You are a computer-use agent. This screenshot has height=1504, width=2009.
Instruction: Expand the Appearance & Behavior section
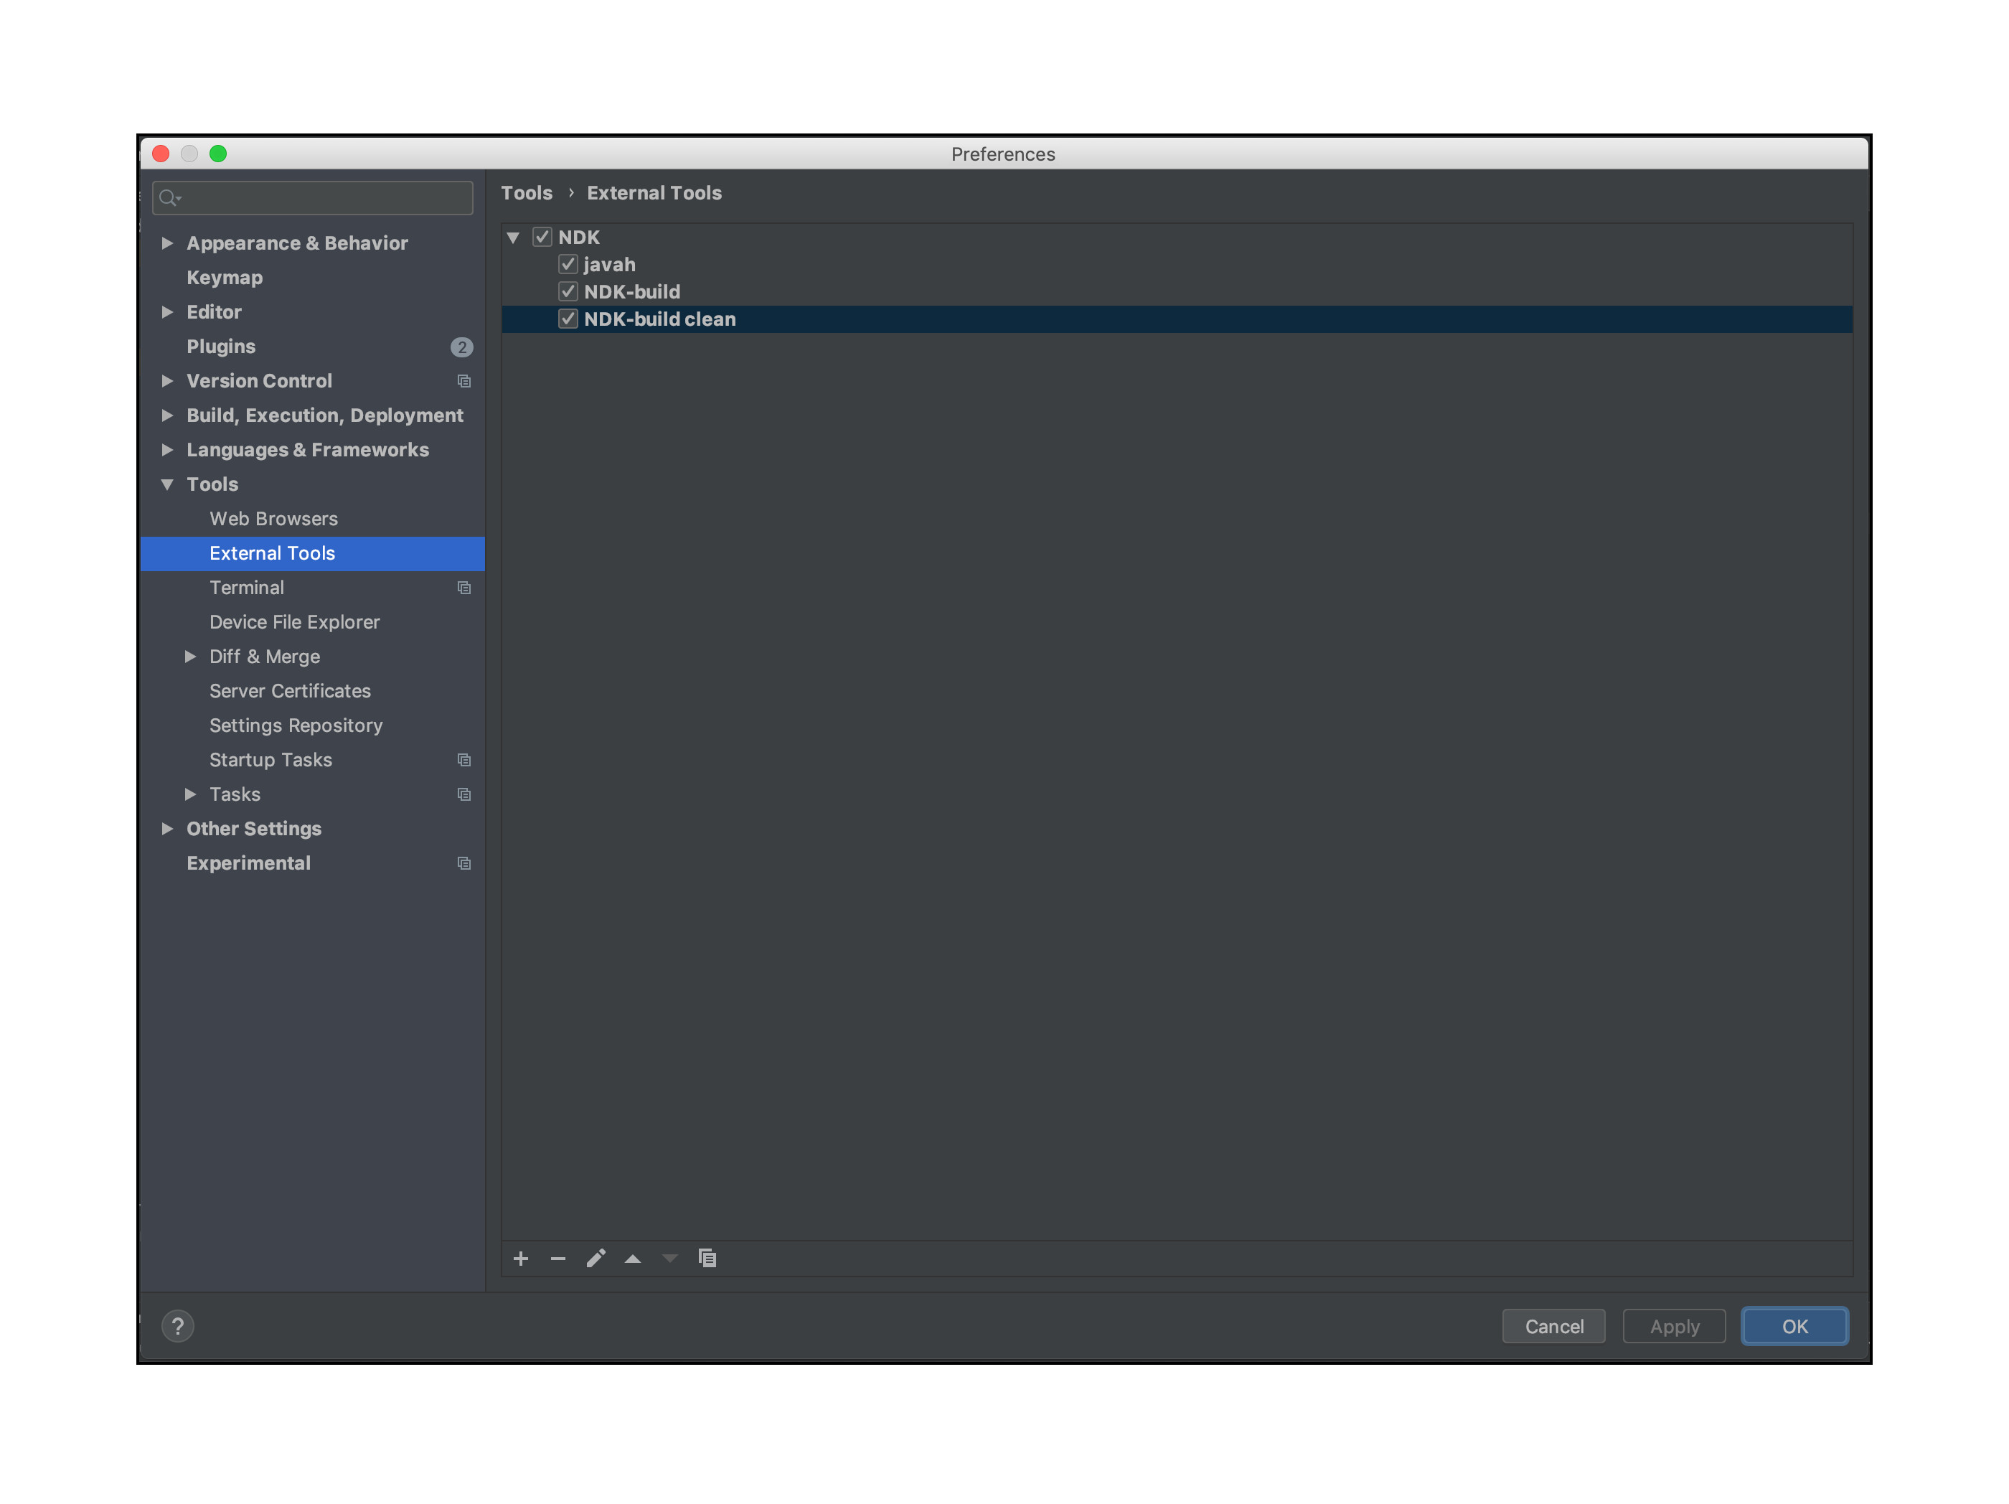pyautogui.click(x=167, y=243)
